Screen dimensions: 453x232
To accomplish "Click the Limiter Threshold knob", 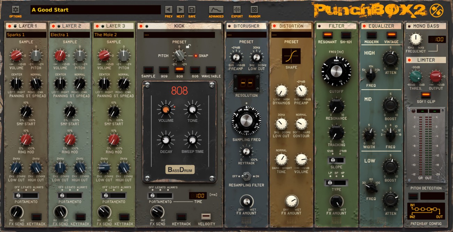I will (416, 76).
